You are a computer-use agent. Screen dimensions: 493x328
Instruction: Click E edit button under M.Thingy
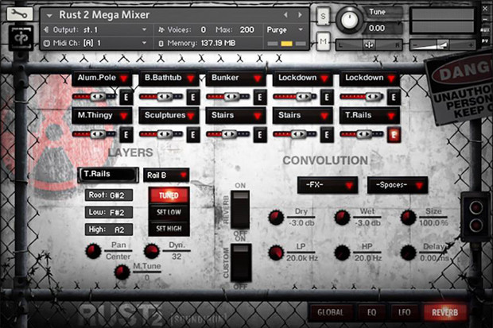click(126, 135)
